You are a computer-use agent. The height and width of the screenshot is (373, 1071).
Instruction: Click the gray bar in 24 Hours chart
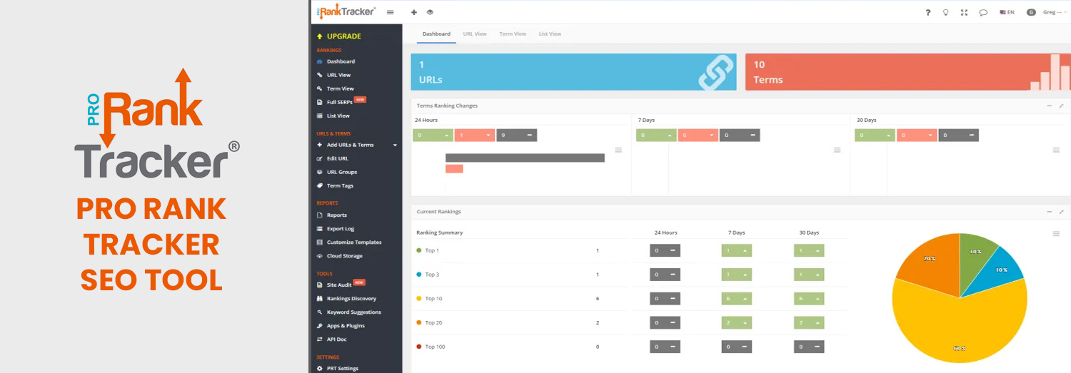[x=525, y=158]
